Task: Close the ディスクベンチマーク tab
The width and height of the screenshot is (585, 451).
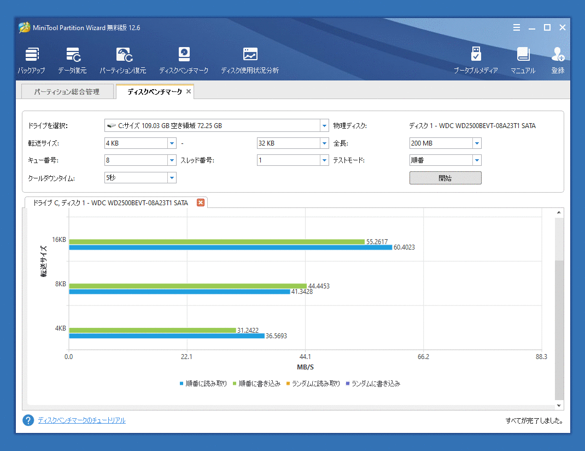Action: tap(189, 92)
